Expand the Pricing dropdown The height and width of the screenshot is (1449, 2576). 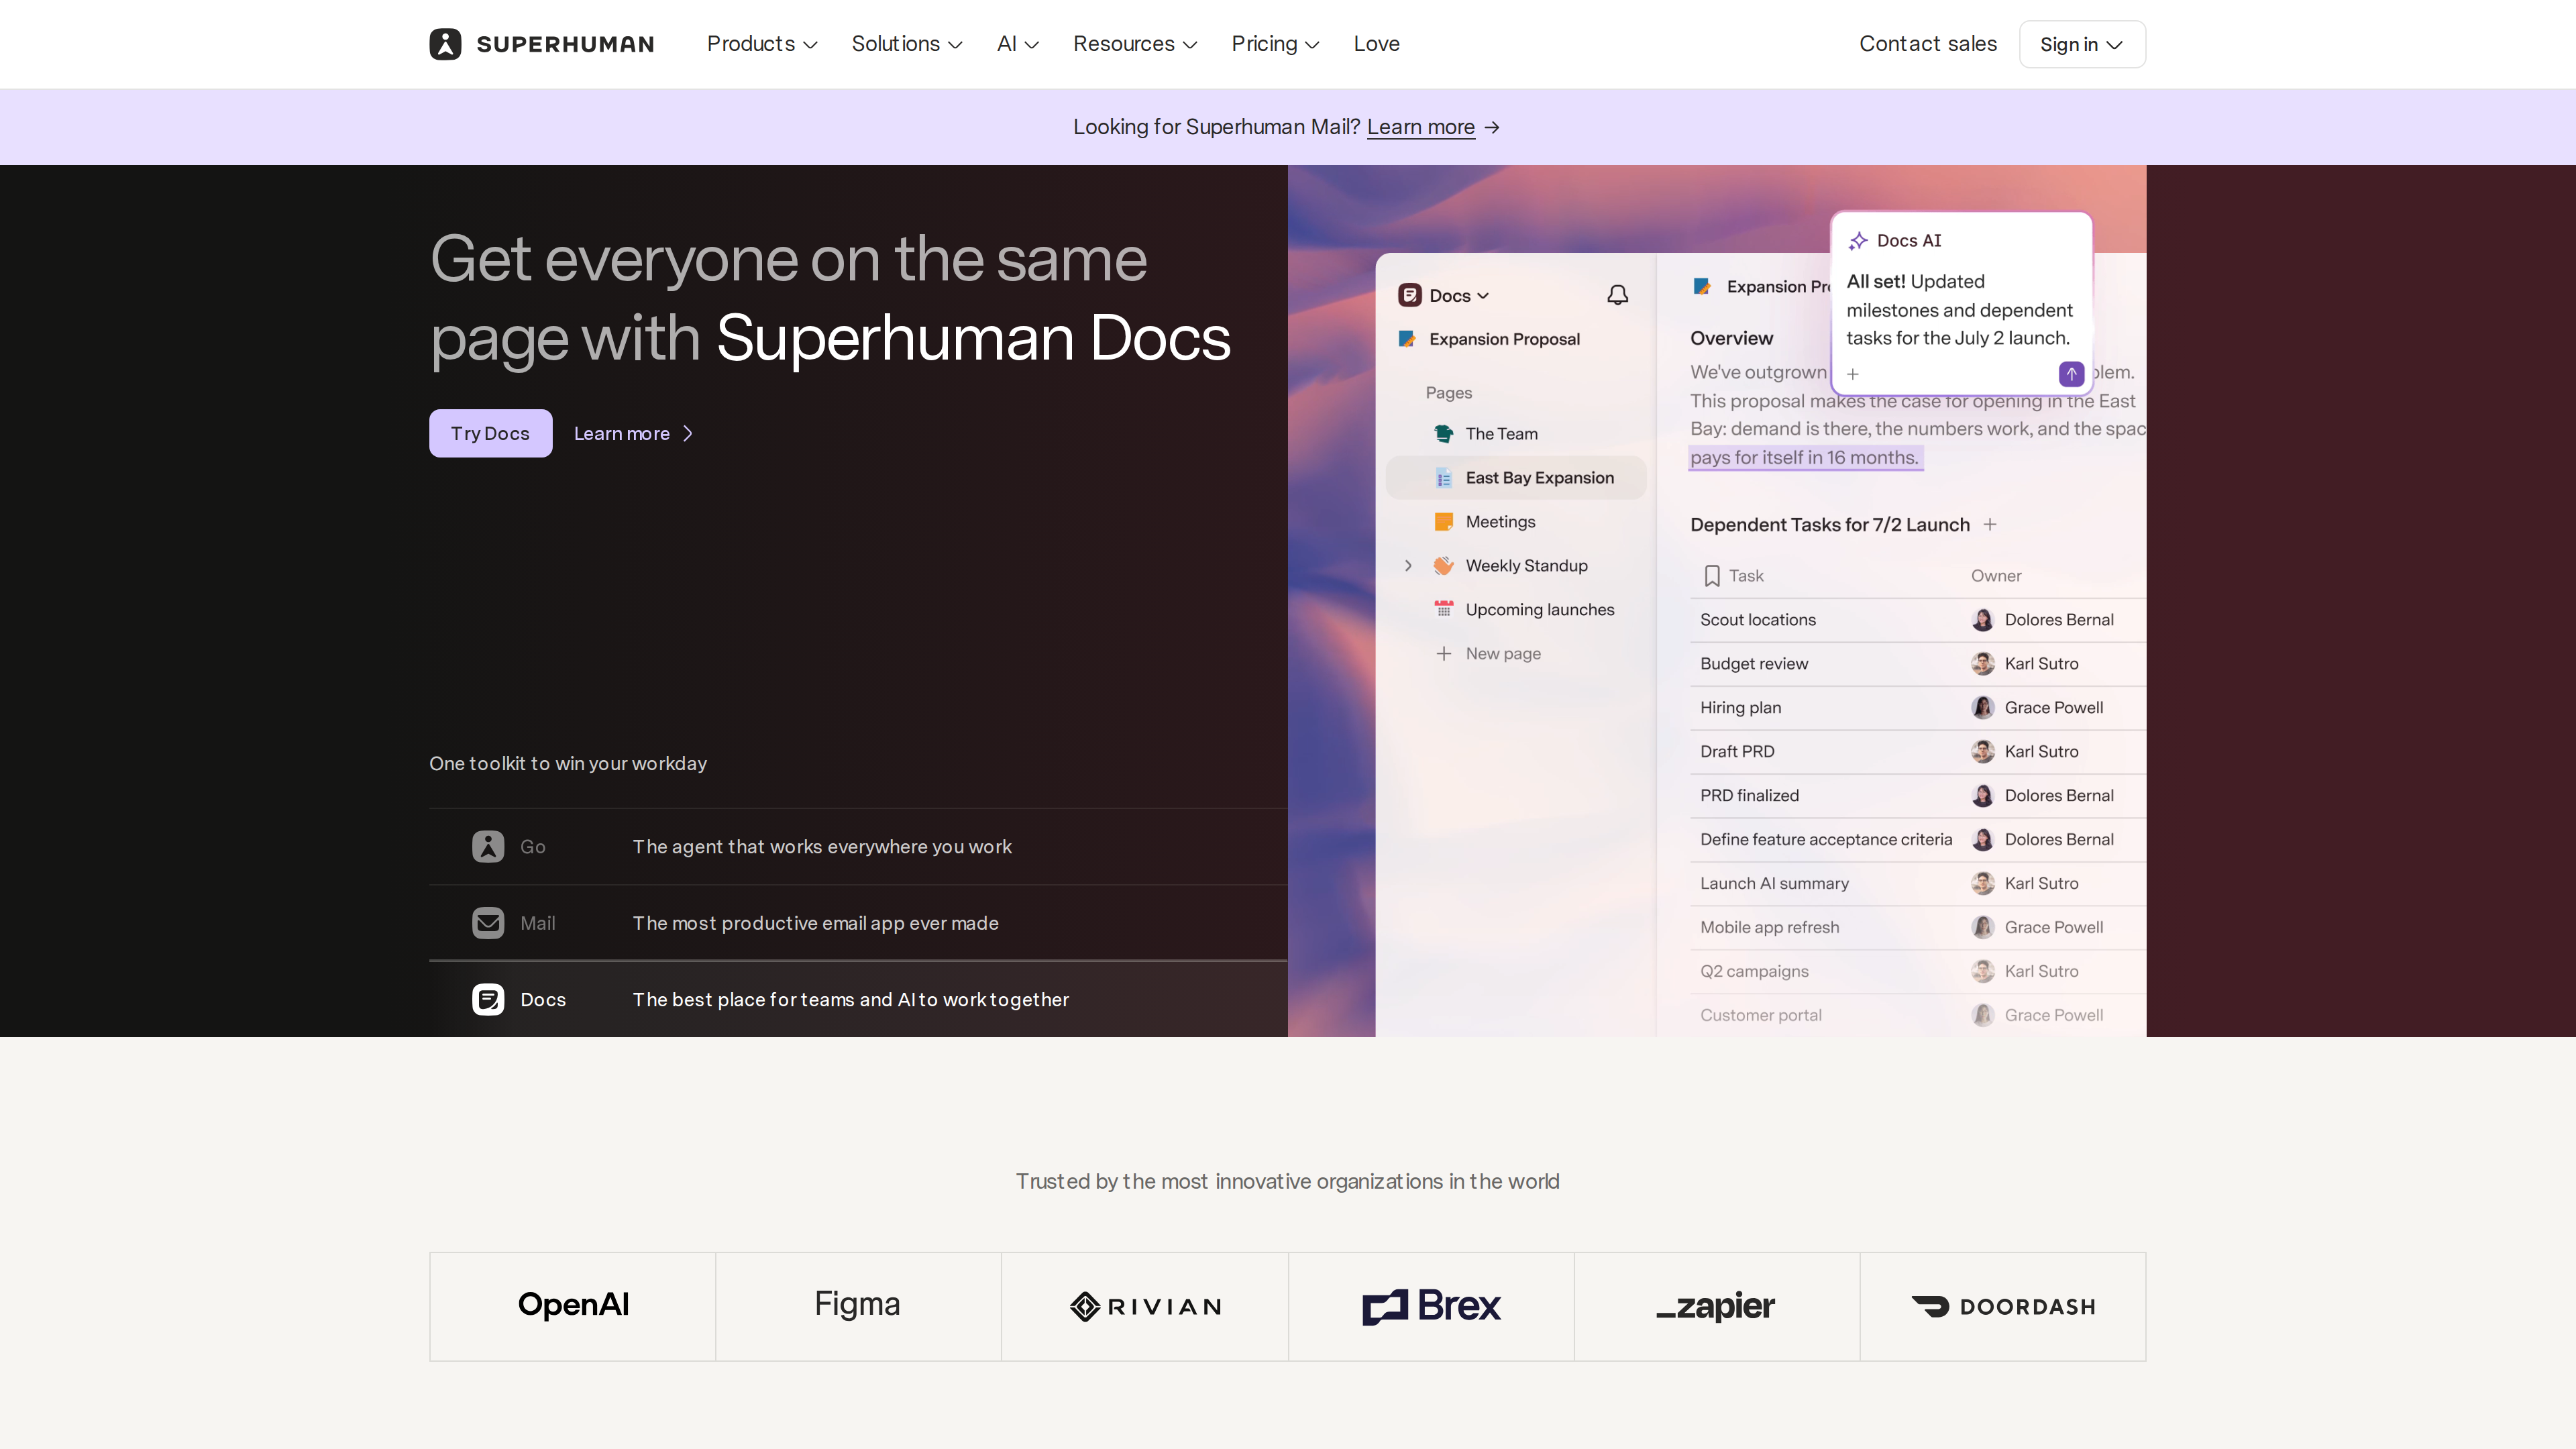click(1275, 44)
